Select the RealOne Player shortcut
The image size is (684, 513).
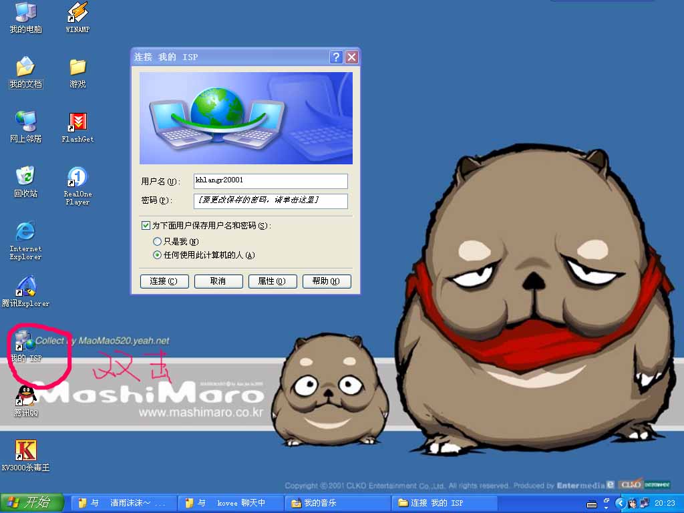coord(77,186)
